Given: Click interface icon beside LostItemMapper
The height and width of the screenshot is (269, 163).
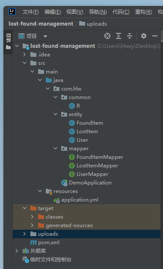Looking at the screenshot, I should (72, 166).
